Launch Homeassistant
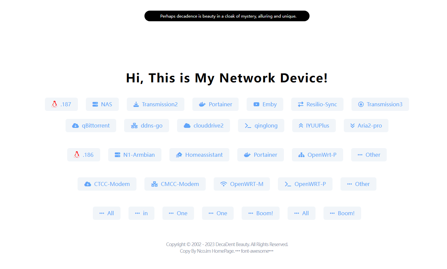Viewport: 447px width, 269px height. [199, 155]
